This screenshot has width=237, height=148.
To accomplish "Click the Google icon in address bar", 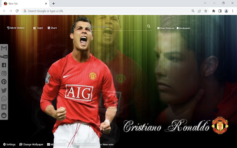I will click(x=25, y=11).
